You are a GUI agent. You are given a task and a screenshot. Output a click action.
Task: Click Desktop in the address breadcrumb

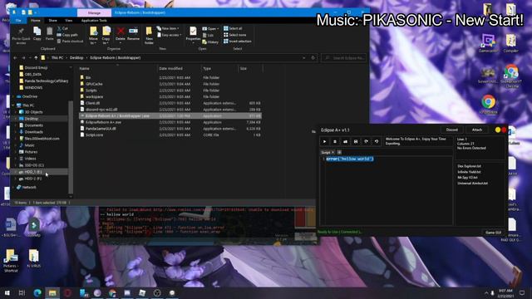pos(76,58)
